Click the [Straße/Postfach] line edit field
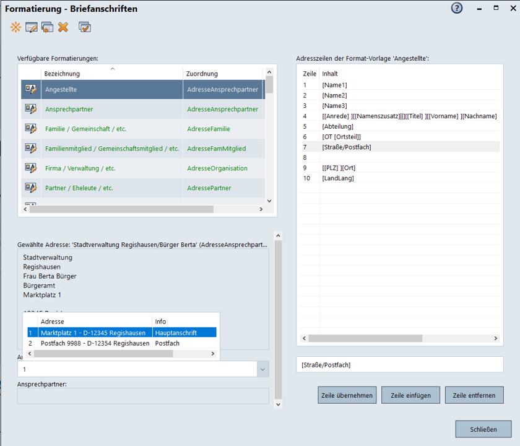The height and width of the screenshot is (446, 520). [x=399, y=365]
